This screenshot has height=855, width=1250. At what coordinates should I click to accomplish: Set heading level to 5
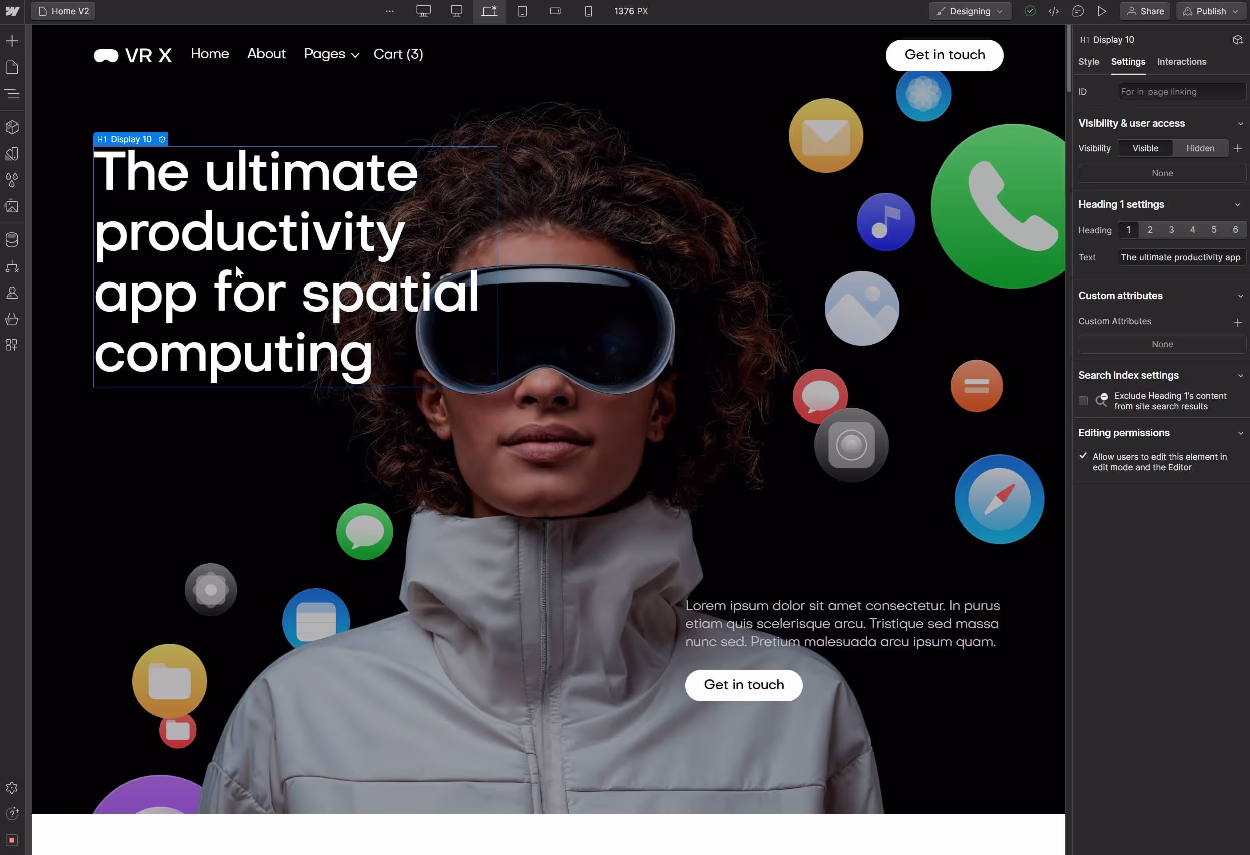point(1214,230)
